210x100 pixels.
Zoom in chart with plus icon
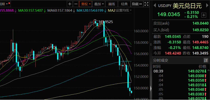pyautogui.click(x=70, y=4)
